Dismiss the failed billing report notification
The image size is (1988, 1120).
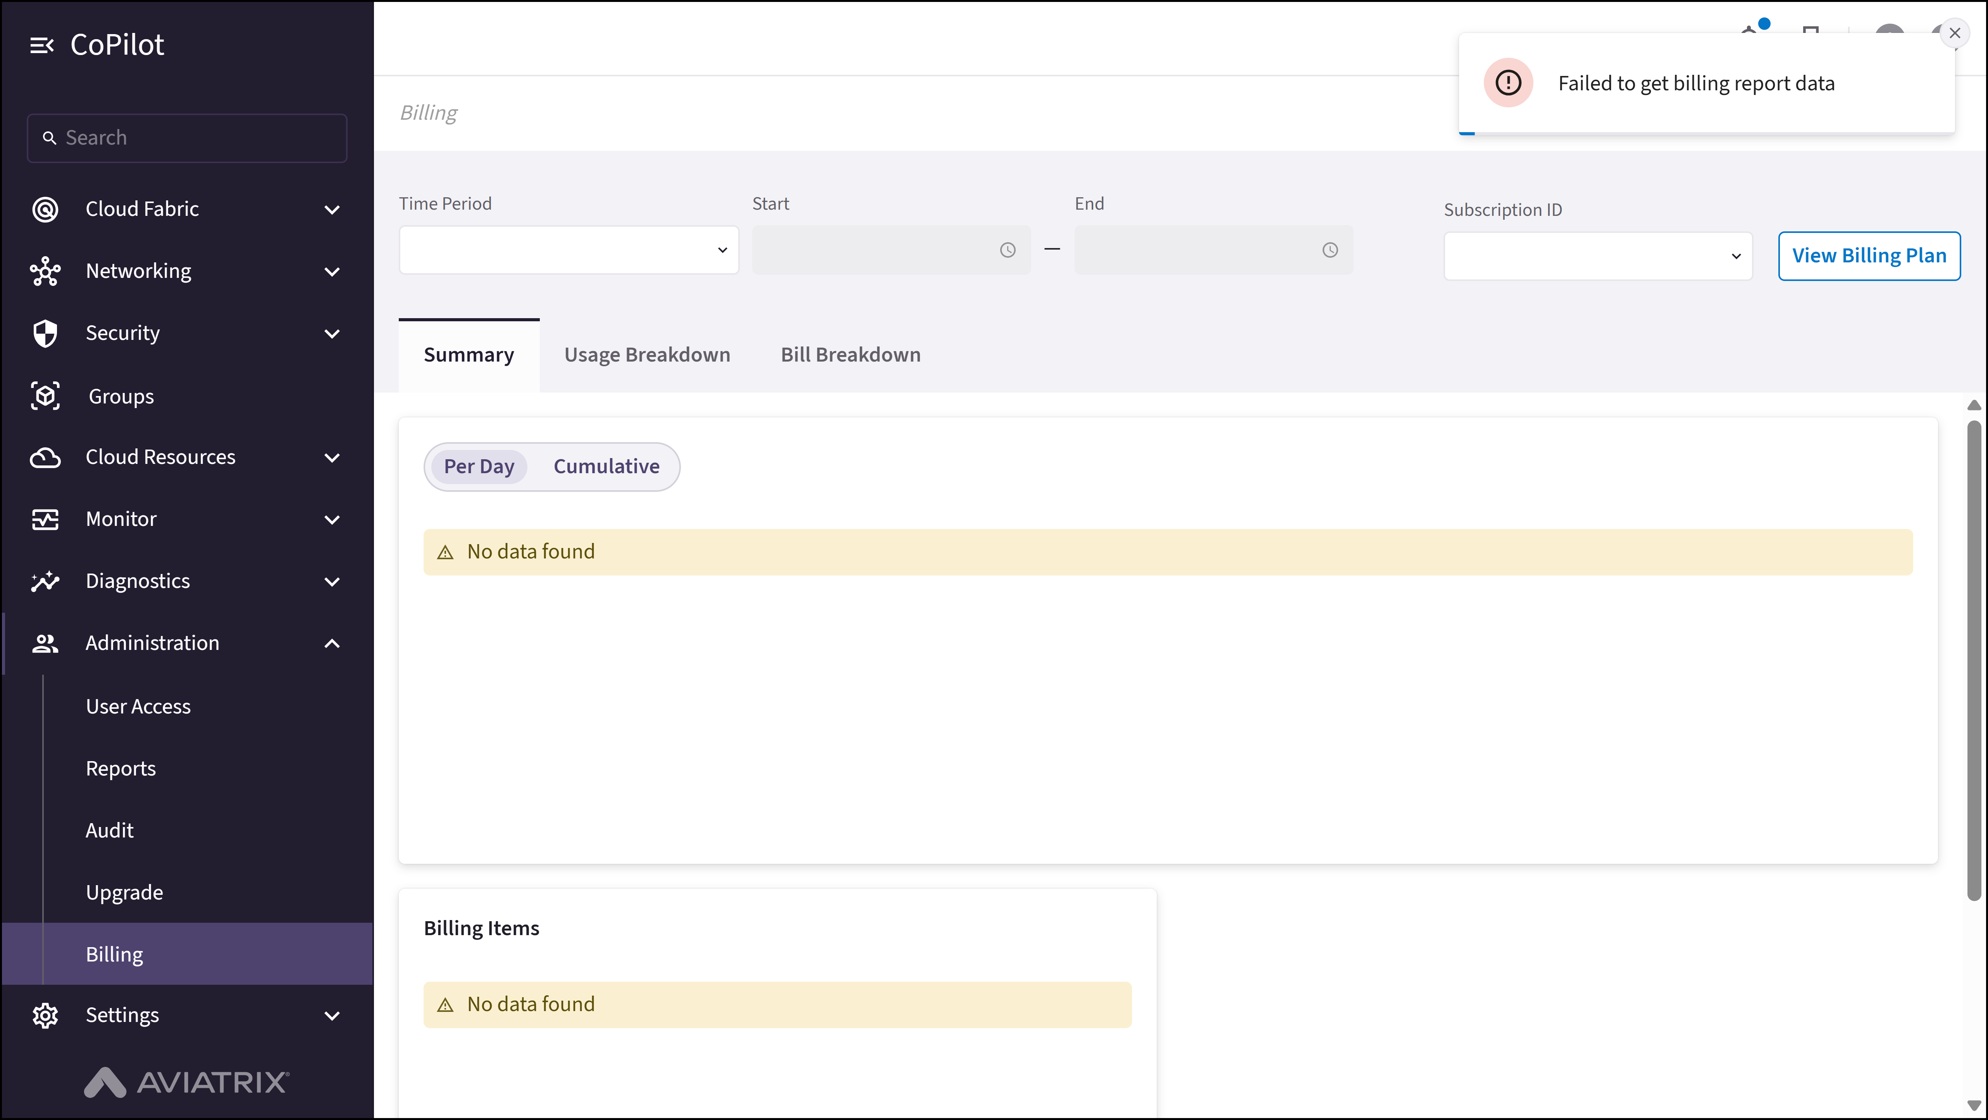(x=1955, y=33)
